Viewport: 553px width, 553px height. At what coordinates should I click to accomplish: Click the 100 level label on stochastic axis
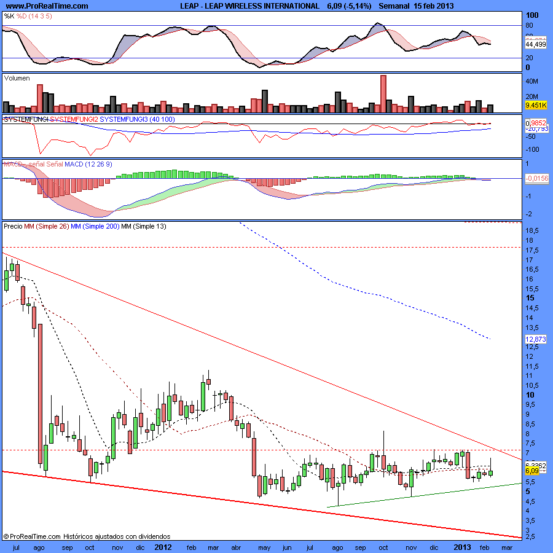[532, 15]
